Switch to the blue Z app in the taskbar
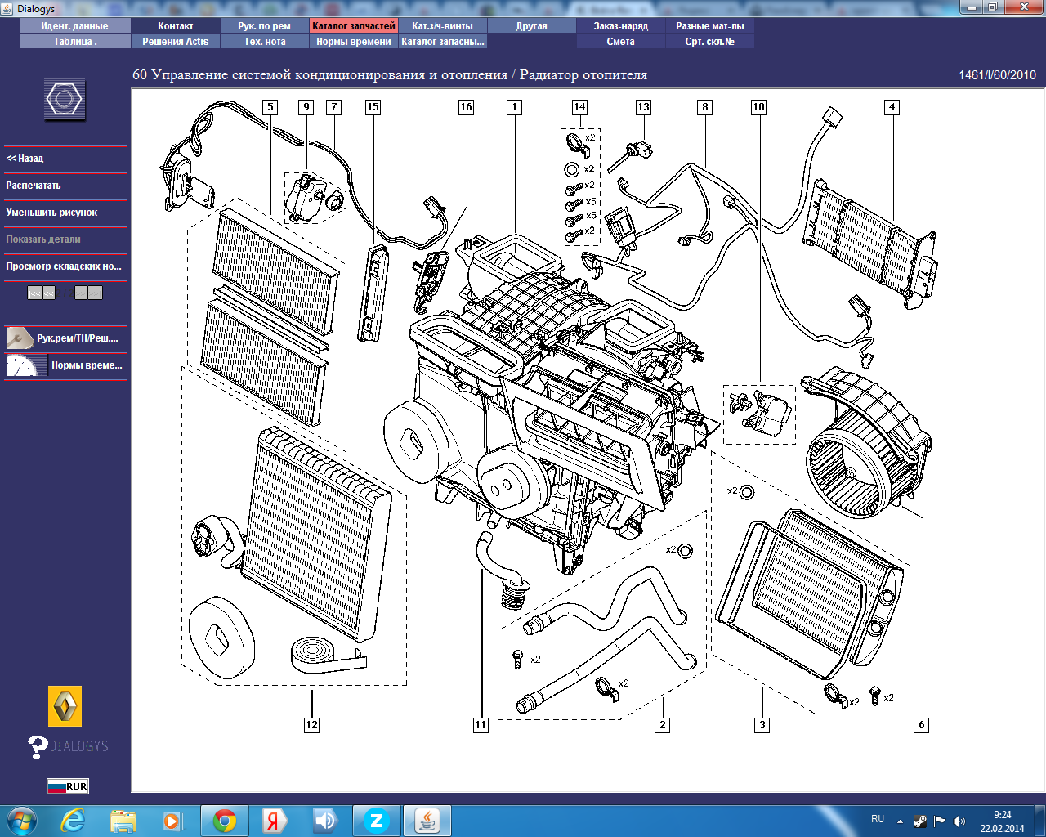Viewport: 1046px width, 837px height. [x=376, y=821]
